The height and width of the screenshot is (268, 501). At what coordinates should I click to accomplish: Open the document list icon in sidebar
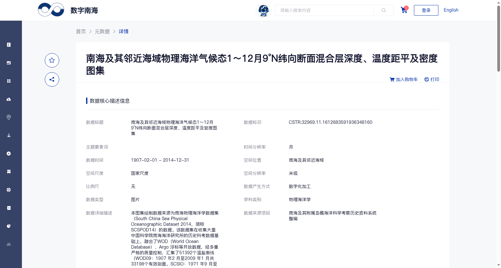coord(9,45)
